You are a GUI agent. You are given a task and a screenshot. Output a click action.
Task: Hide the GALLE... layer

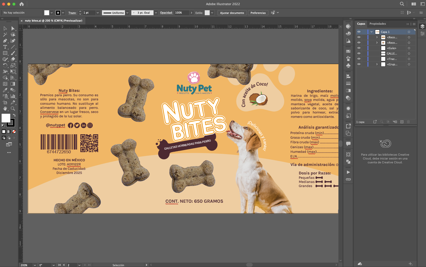click(359, 53)
